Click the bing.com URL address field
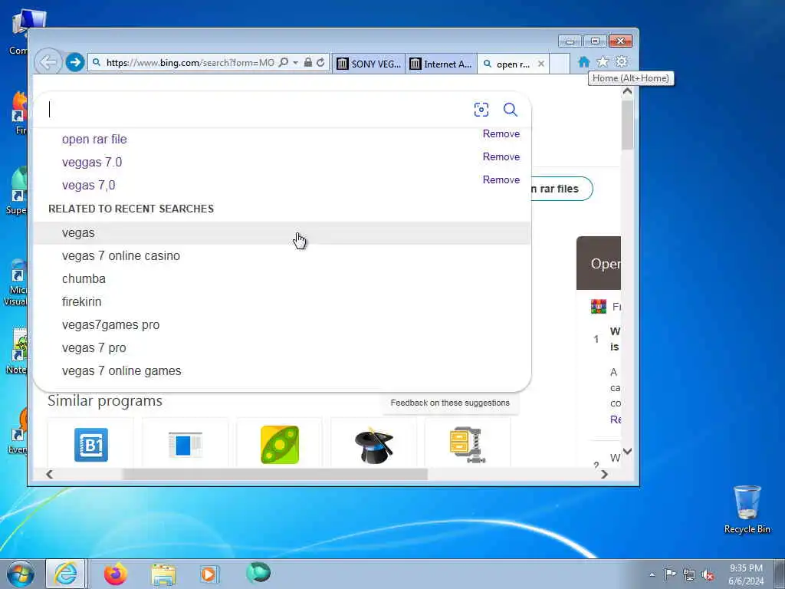This screenshot has height=589, width=785. (x=190, y=63)
